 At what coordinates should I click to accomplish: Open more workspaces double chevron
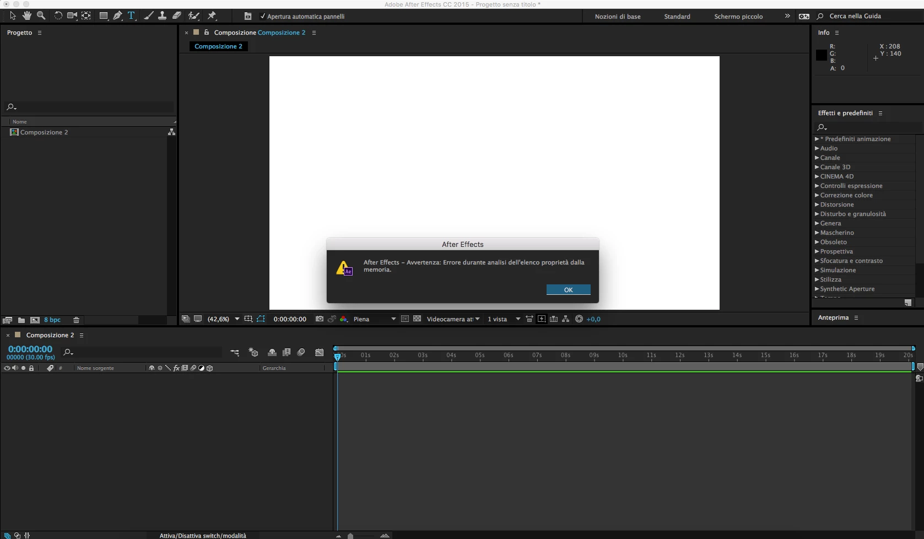click(787, 16)
